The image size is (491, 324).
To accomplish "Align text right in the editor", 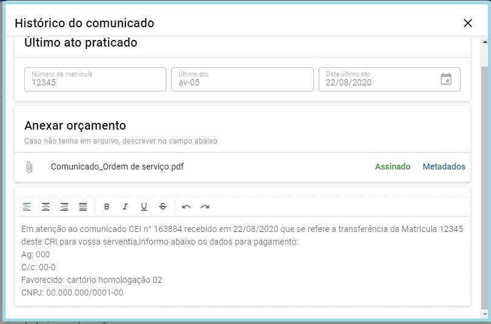I will coord(64,207).
